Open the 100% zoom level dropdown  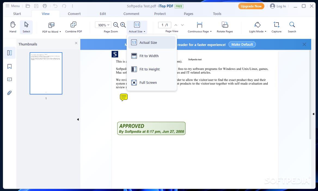(103, 25)
